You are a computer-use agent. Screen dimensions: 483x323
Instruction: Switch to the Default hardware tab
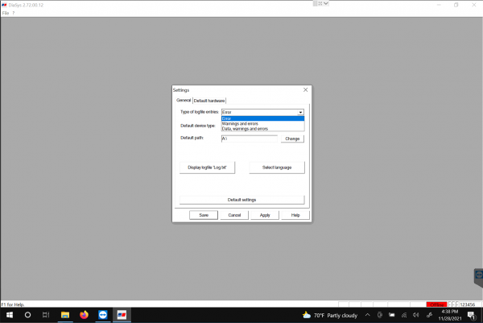coord(209,101)
